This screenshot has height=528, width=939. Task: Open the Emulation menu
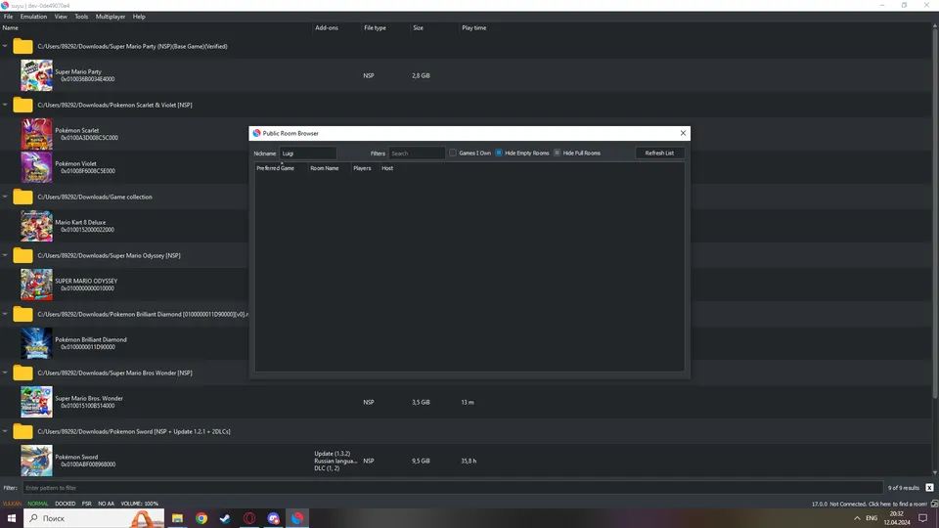[x=33, y=17]
